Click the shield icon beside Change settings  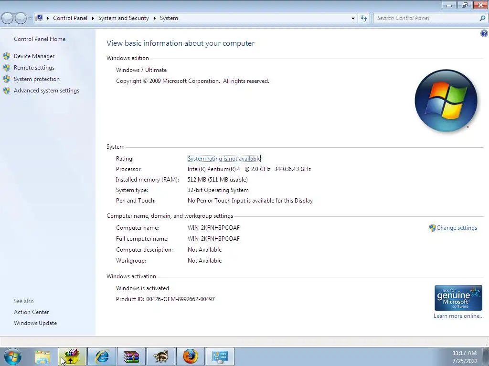pos(432,228)
